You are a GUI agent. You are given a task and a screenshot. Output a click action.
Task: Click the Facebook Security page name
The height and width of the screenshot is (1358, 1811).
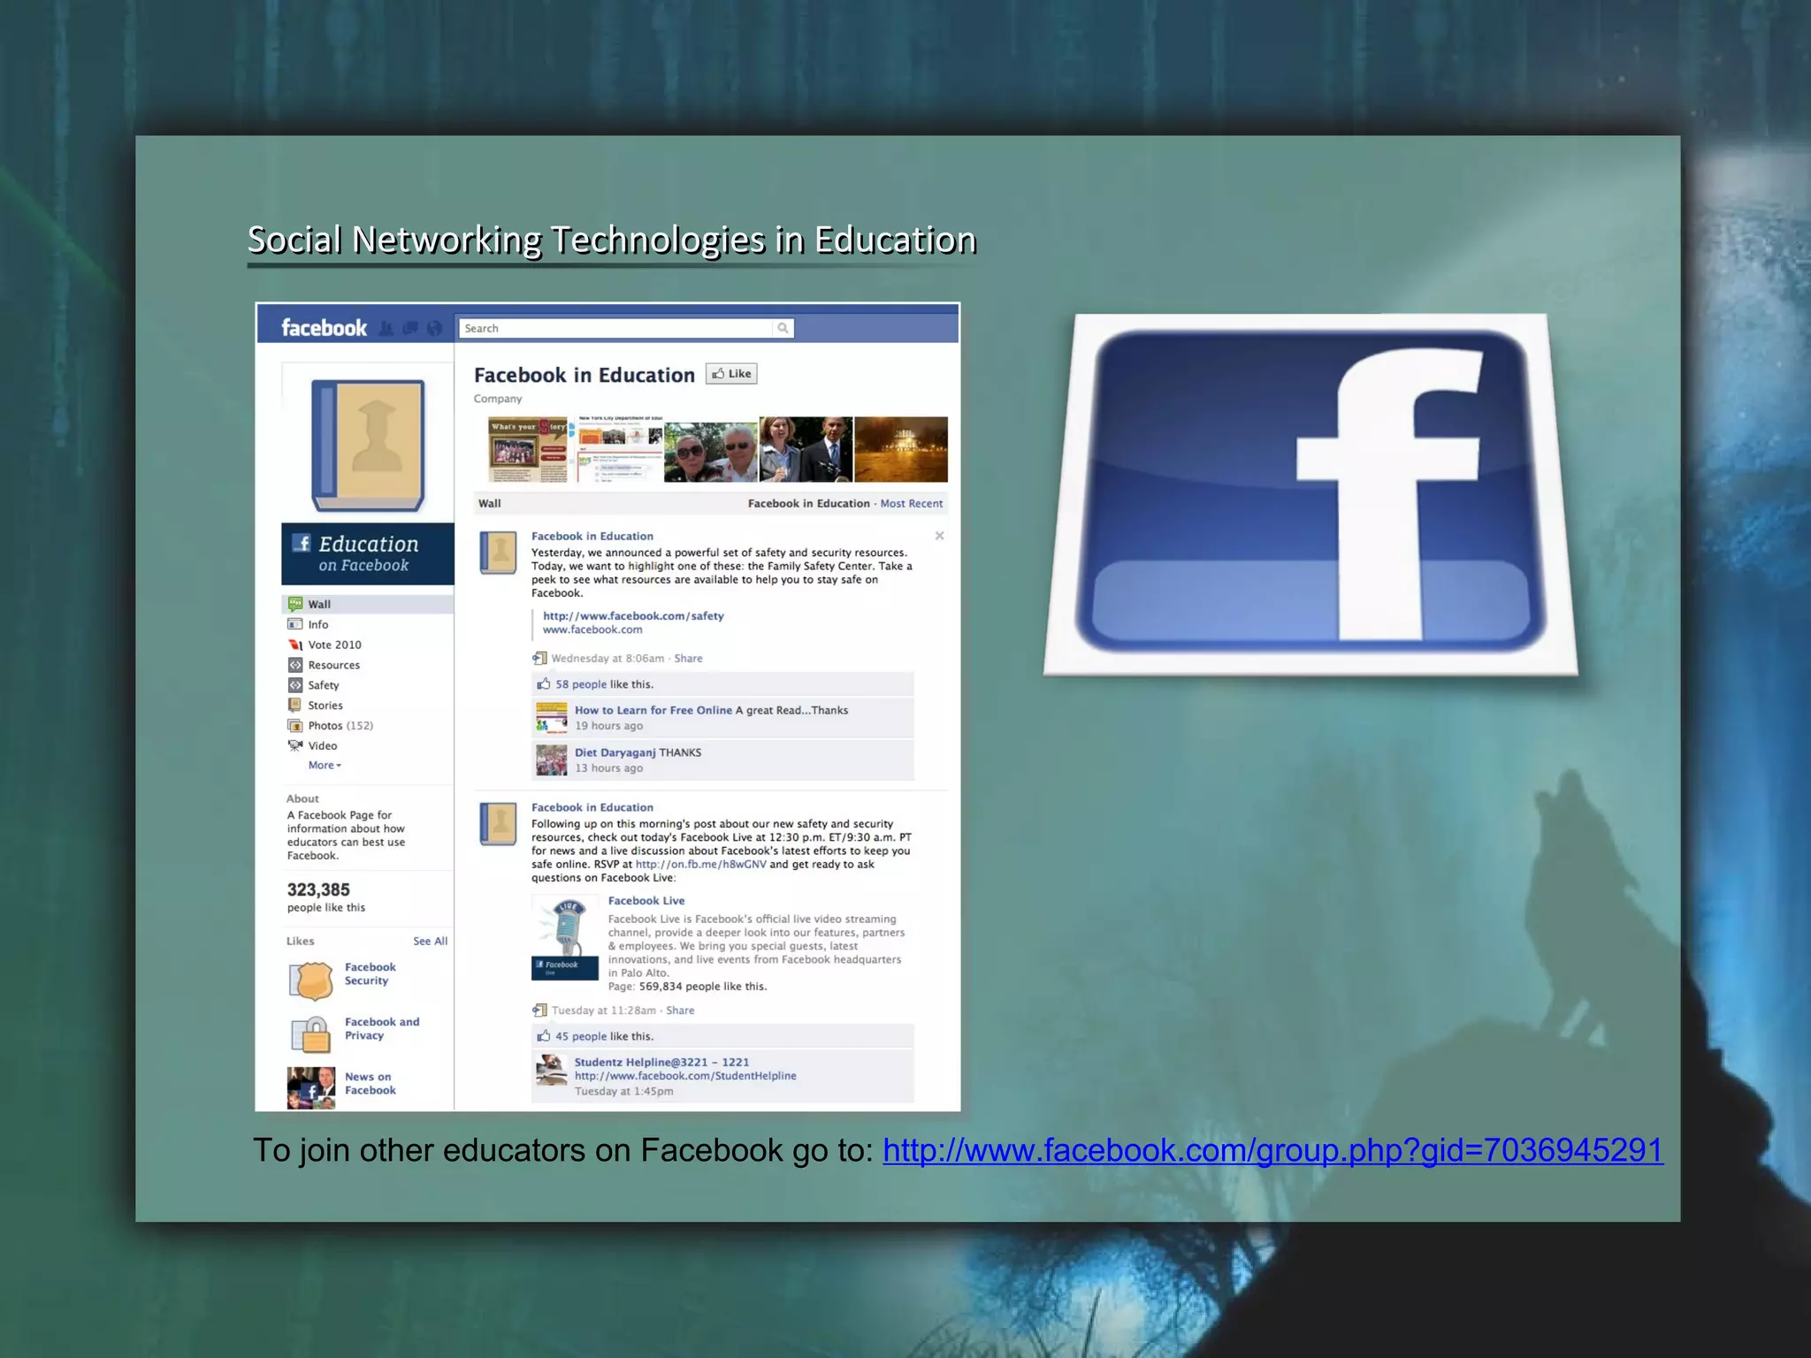coord(370,973)
